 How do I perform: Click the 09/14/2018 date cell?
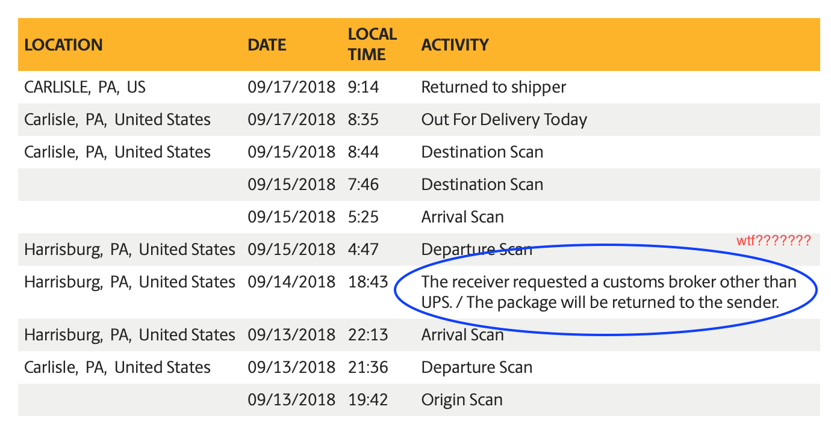point(291,282)
